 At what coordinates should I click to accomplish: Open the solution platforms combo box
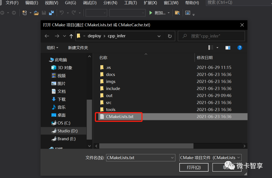pos(127,13)
